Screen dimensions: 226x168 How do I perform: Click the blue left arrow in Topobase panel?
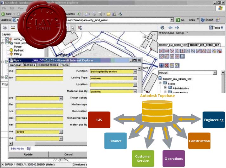pyautogui.click(x=171, y=27)
